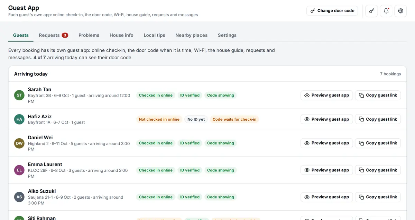Preview guest app for Daniel Wei
415x220 pixels.
click(x=327, y=143)
